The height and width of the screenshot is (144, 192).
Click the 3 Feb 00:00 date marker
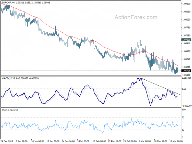click(x=84, y=141)
